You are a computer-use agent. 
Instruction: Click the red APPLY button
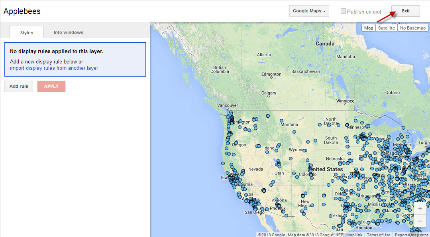pos(51,86)
